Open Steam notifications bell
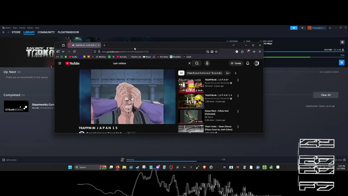The width and height of the screenshot is (348, 196). click(302, 28)
